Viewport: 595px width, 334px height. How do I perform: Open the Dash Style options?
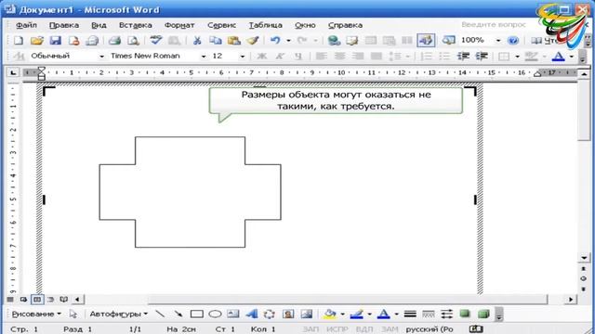pos(429,314)
